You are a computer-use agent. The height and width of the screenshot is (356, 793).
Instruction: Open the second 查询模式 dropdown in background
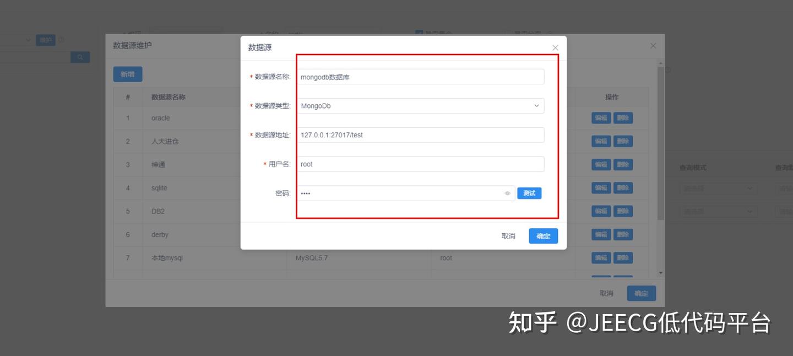(x=718, y=211)
